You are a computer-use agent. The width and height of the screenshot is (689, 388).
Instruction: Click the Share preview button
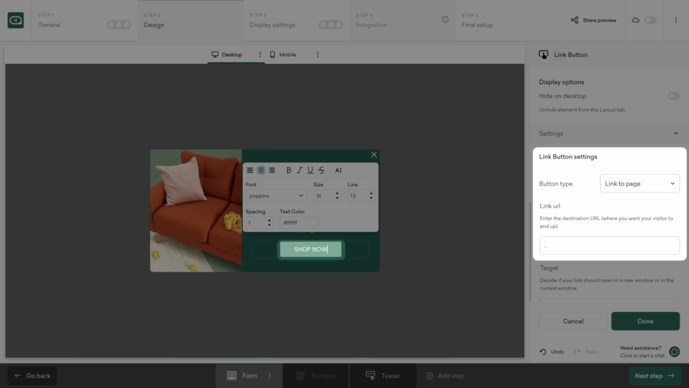(593, 20)
